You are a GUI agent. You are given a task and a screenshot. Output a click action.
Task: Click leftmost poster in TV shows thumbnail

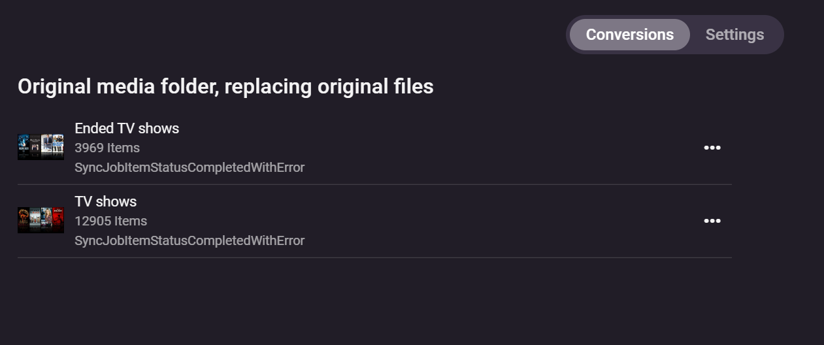point(24,218)
